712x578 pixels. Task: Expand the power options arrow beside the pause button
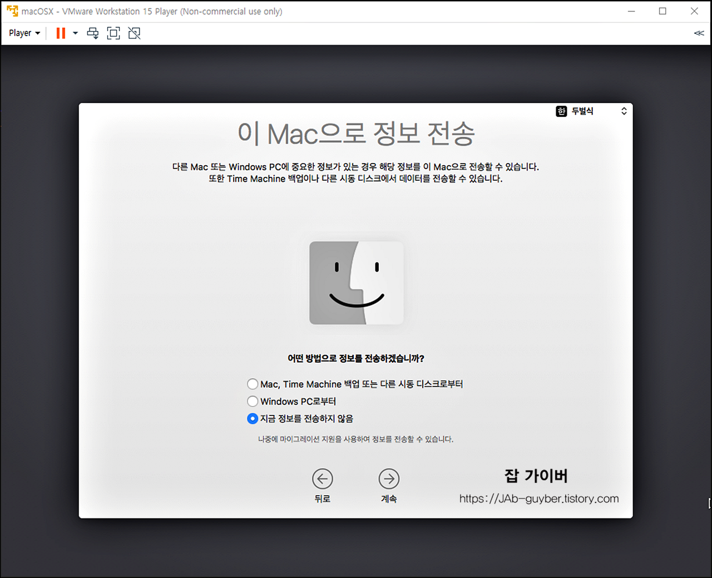tap(75, 33)
